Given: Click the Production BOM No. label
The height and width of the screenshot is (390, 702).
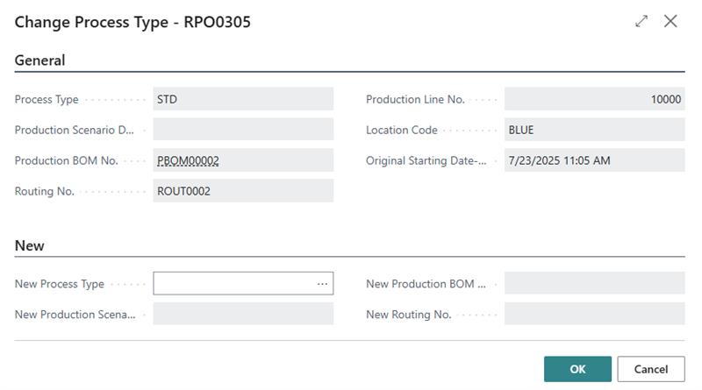Looking at the screenshot, I should point(67,160).
